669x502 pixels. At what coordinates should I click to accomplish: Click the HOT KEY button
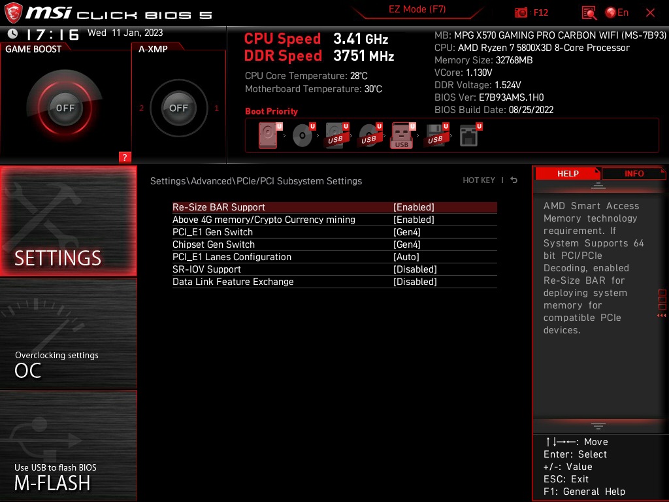click(479, 180)
